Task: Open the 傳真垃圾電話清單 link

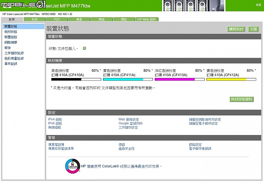Action: pyautogui.click(x=61, y=149)
